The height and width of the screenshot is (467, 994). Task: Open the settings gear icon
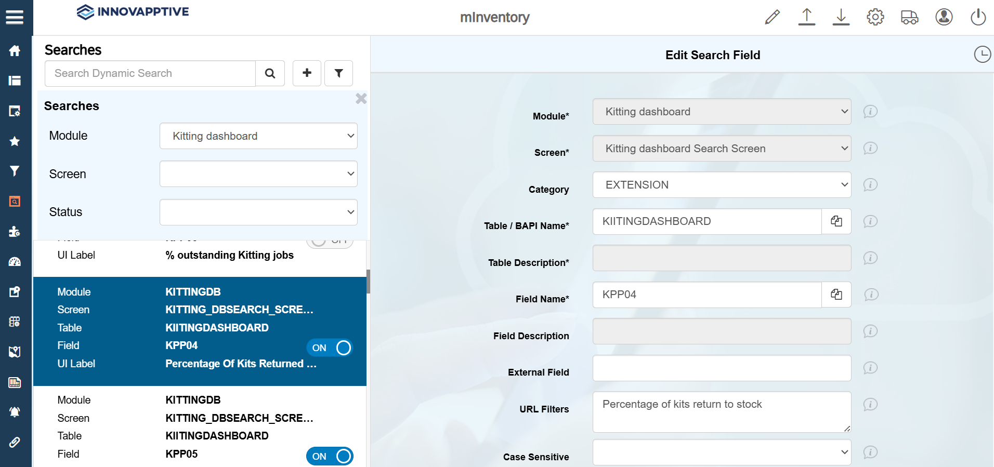pos(875,17)
